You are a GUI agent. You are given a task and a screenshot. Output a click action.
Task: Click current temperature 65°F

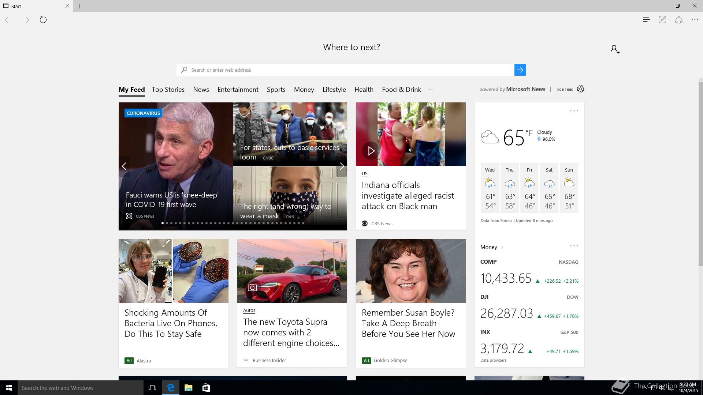point(518,138)
